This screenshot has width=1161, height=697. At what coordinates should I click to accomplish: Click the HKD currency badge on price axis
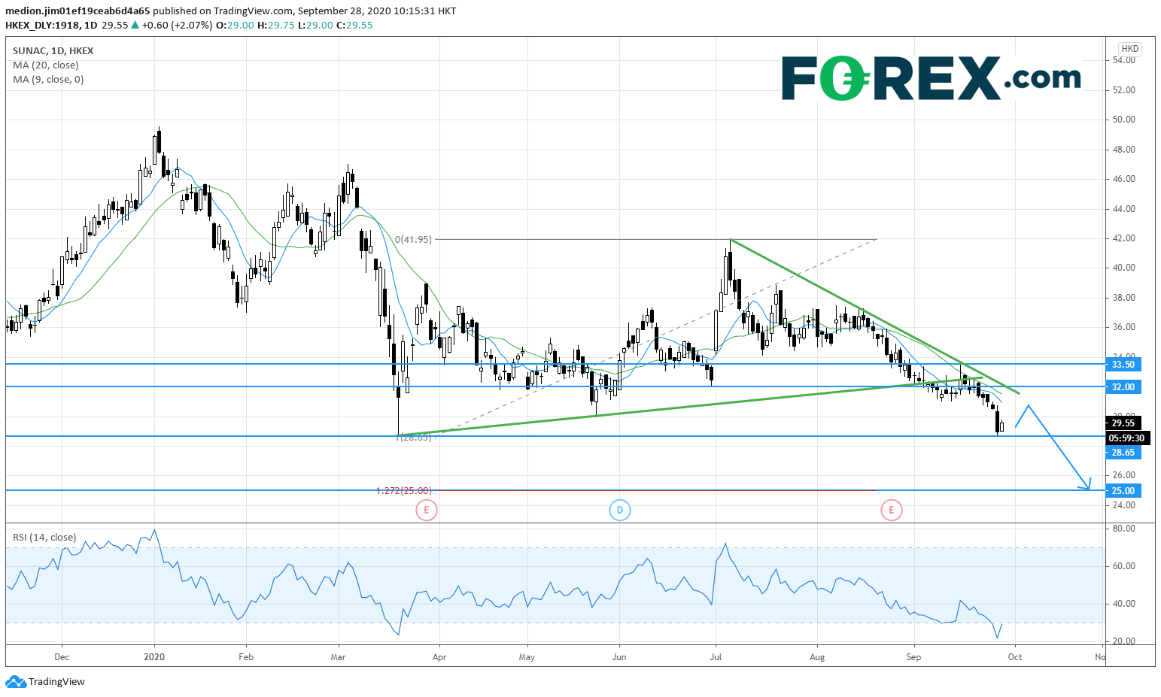[x=1129, y=49]
